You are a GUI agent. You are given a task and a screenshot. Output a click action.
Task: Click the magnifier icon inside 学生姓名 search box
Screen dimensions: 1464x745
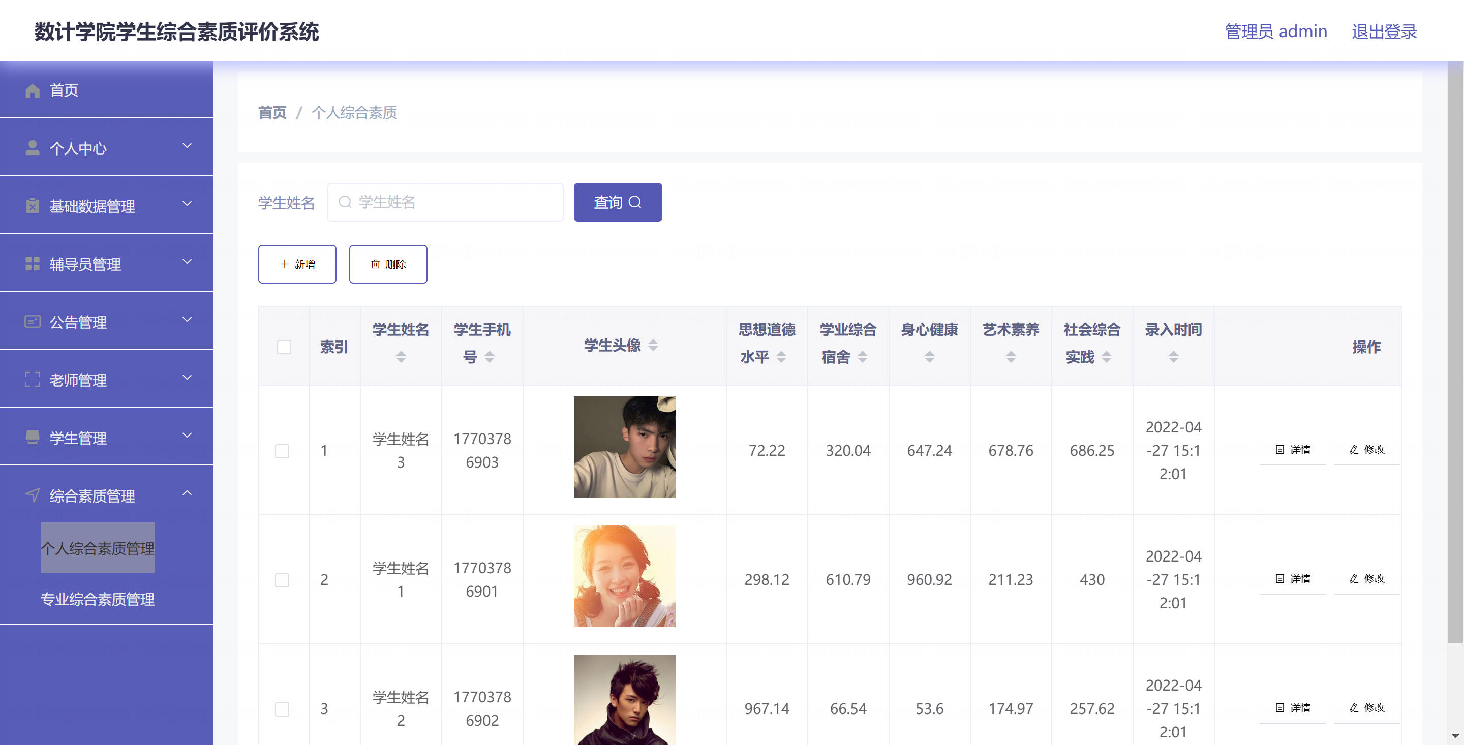(345, 202)
